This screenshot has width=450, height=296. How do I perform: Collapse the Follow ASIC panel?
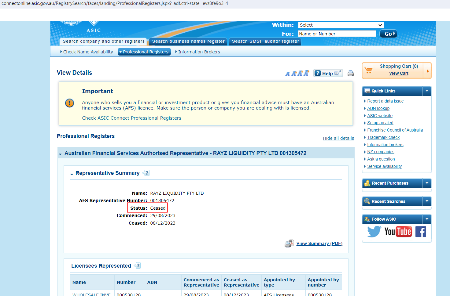427,219
